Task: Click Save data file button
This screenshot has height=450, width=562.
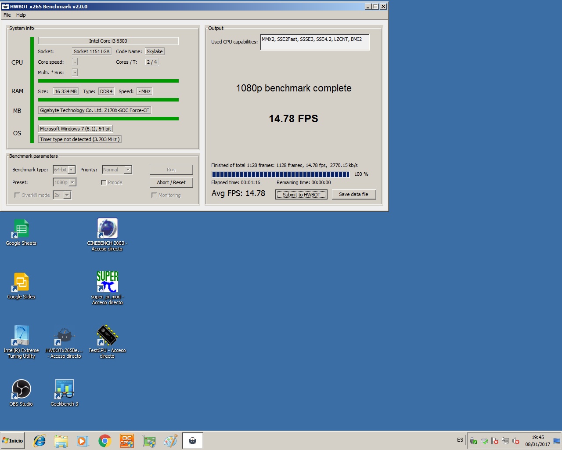Action: coord(353,194)
